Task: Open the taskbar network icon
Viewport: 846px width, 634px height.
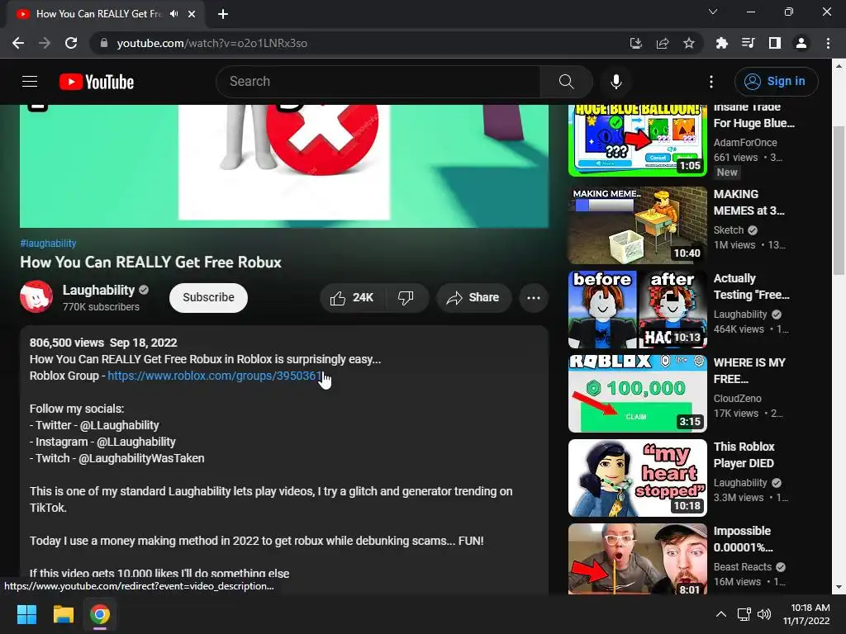Action: 744,614
